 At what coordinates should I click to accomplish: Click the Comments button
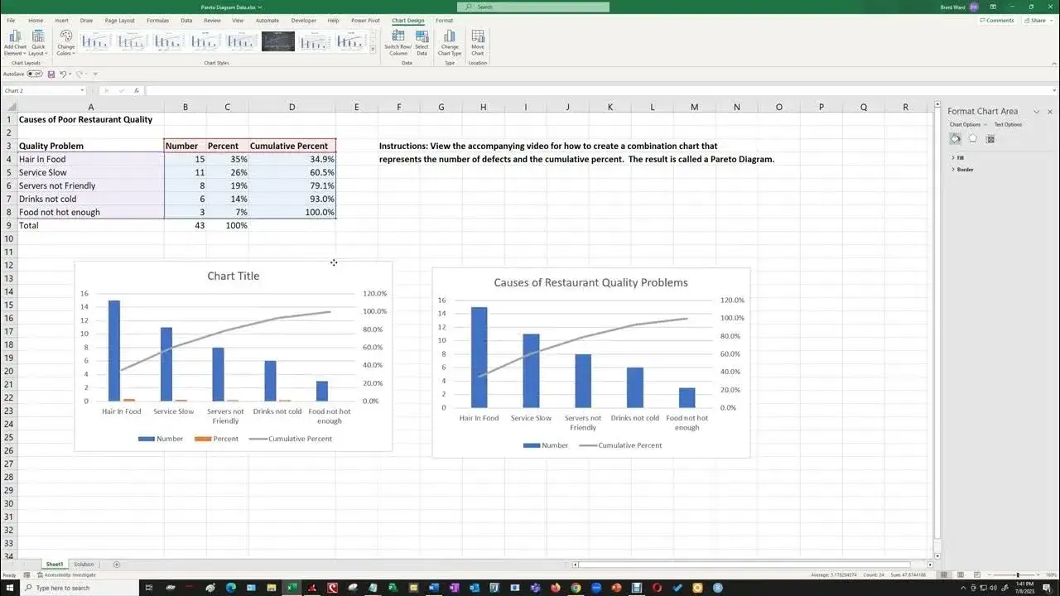coord(996,20)
